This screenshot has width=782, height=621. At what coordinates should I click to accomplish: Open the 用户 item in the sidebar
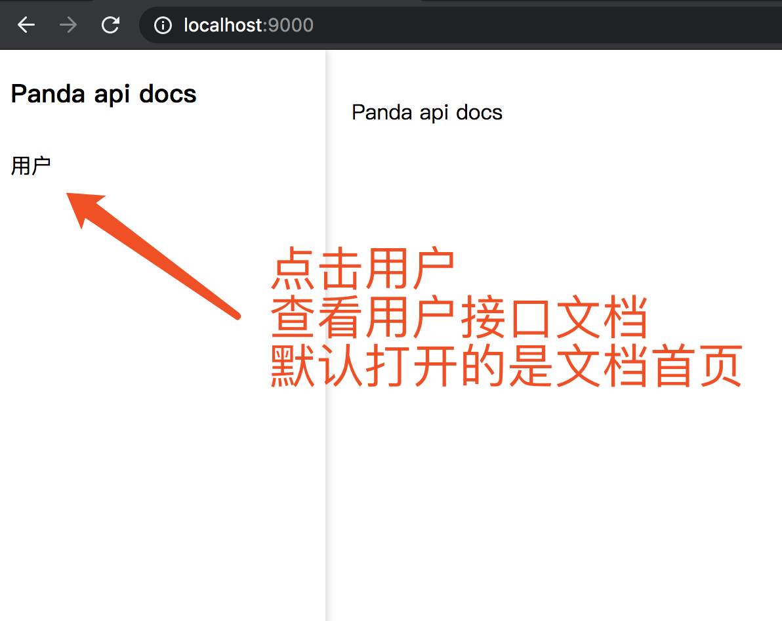point(31,166)
